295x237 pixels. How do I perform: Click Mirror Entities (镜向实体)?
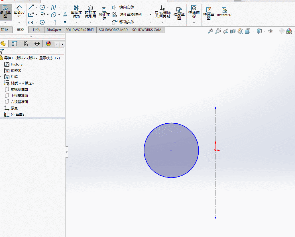(123, 7)
